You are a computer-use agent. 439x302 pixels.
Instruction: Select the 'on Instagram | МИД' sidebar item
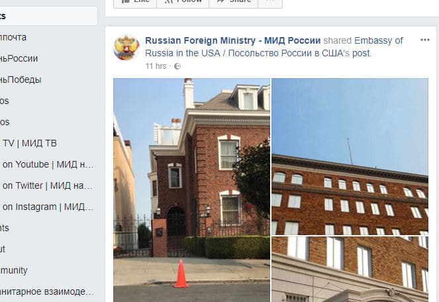coord(48,207)
